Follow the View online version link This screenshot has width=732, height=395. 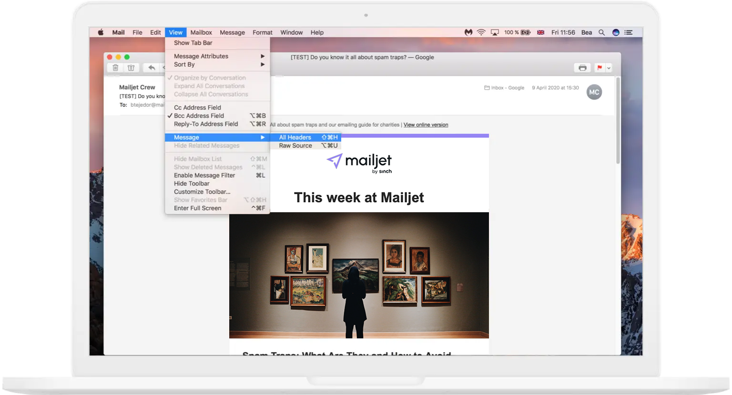click(x=426, y=125)
